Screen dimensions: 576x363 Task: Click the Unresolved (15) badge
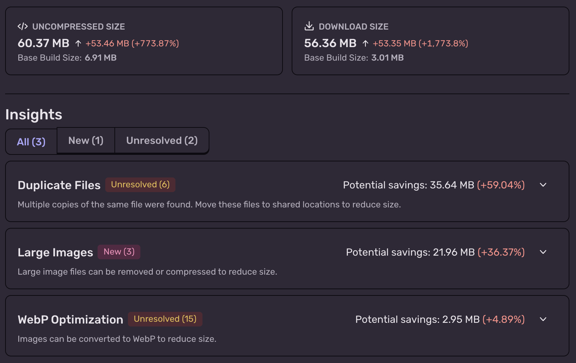tap(165, 319)
